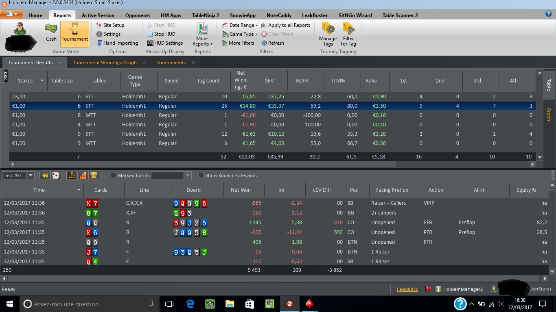Click the hands list horizontal scrollbar
Viewport: 556px width, 312px height.
coord(274,279)
